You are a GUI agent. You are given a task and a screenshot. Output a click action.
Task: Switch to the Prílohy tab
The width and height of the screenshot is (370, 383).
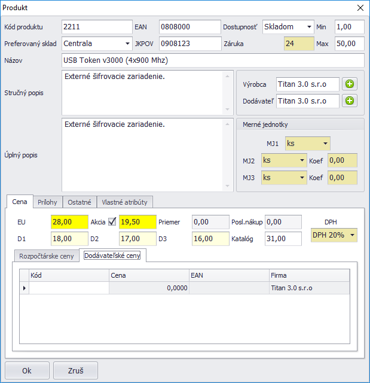click(47, 202)
